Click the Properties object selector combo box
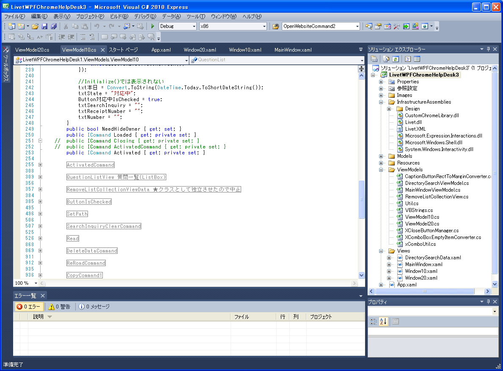 point(433,311)
